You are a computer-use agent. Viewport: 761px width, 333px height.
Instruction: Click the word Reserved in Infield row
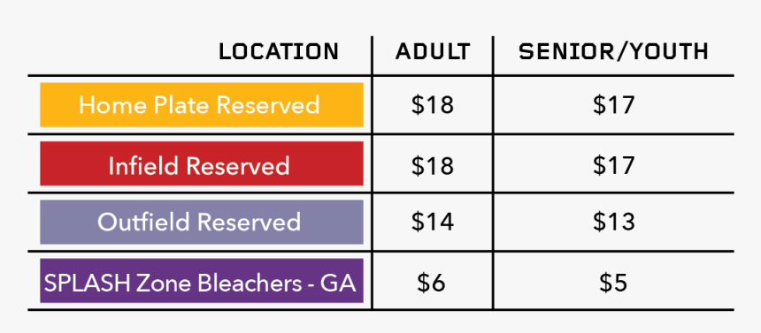[238, 166]
